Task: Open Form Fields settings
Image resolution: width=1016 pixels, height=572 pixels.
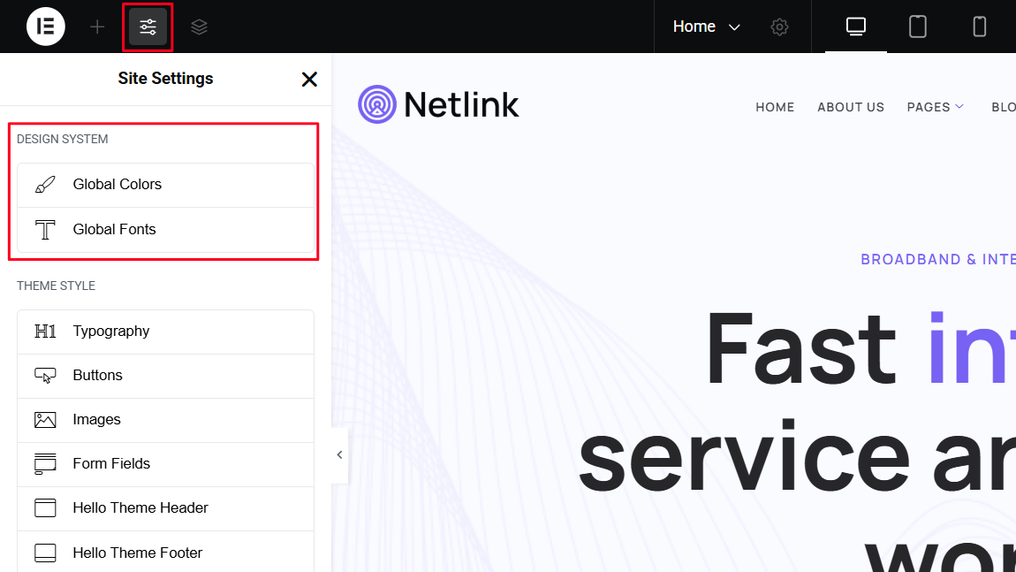Action: tap(165, 464)
